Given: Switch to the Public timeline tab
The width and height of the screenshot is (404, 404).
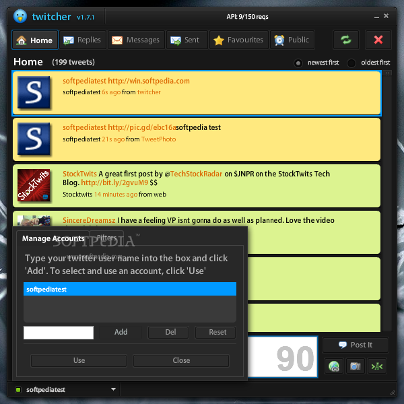Looking at the screenshot, I should click(x=292, y=40).
